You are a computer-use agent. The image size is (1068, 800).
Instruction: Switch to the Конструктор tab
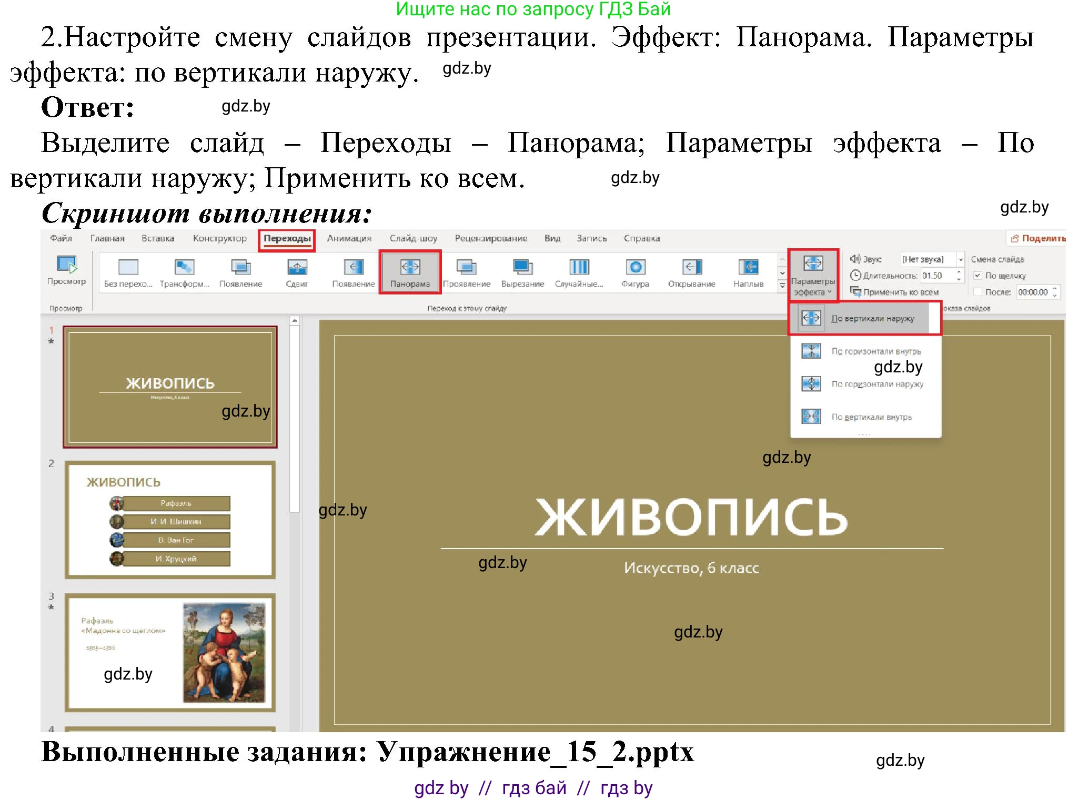219,238
